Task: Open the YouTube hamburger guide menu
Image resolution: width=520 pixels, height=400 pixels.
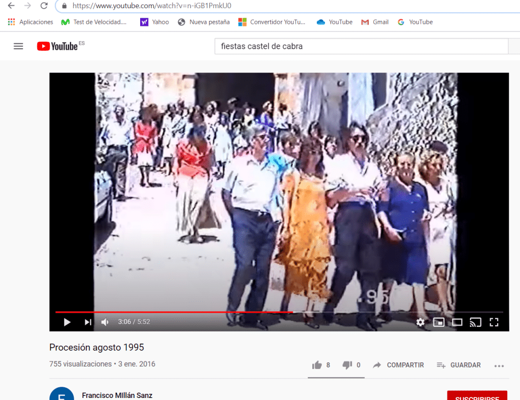Action: pyautogui.click(x=18, y=46)
